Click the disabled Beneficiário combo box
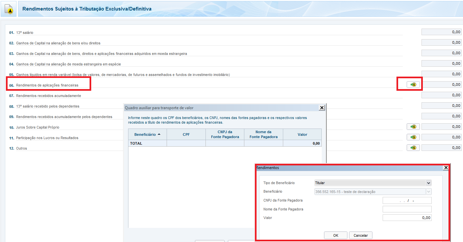This screenshot has width=463, height=242. 373,192
